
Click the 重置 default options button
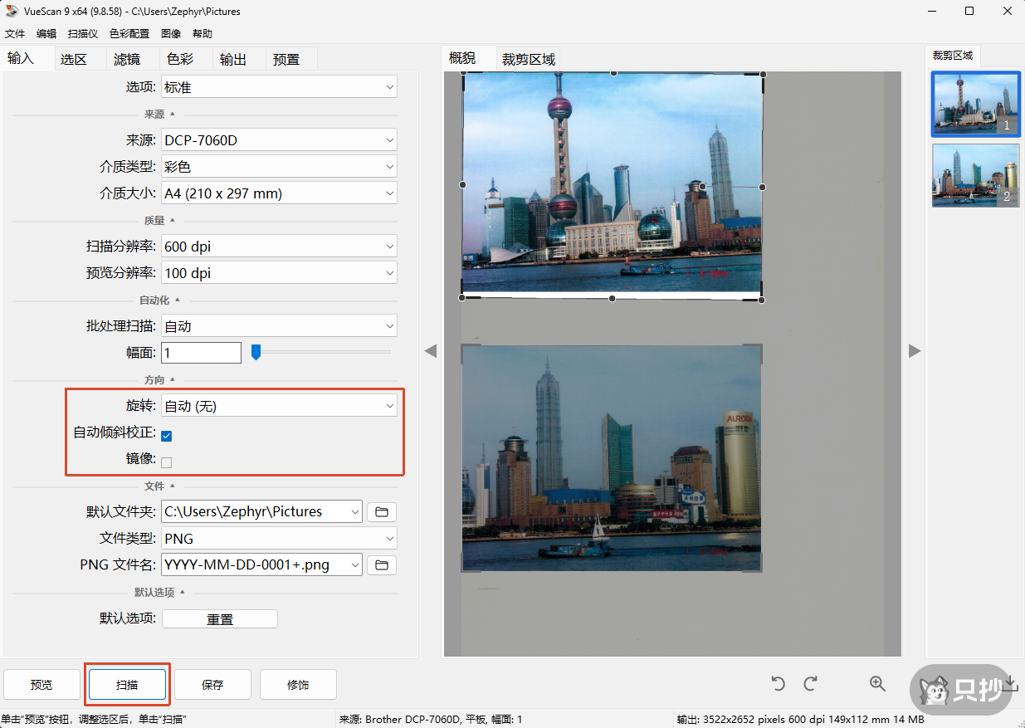click(x=220, y=619)
